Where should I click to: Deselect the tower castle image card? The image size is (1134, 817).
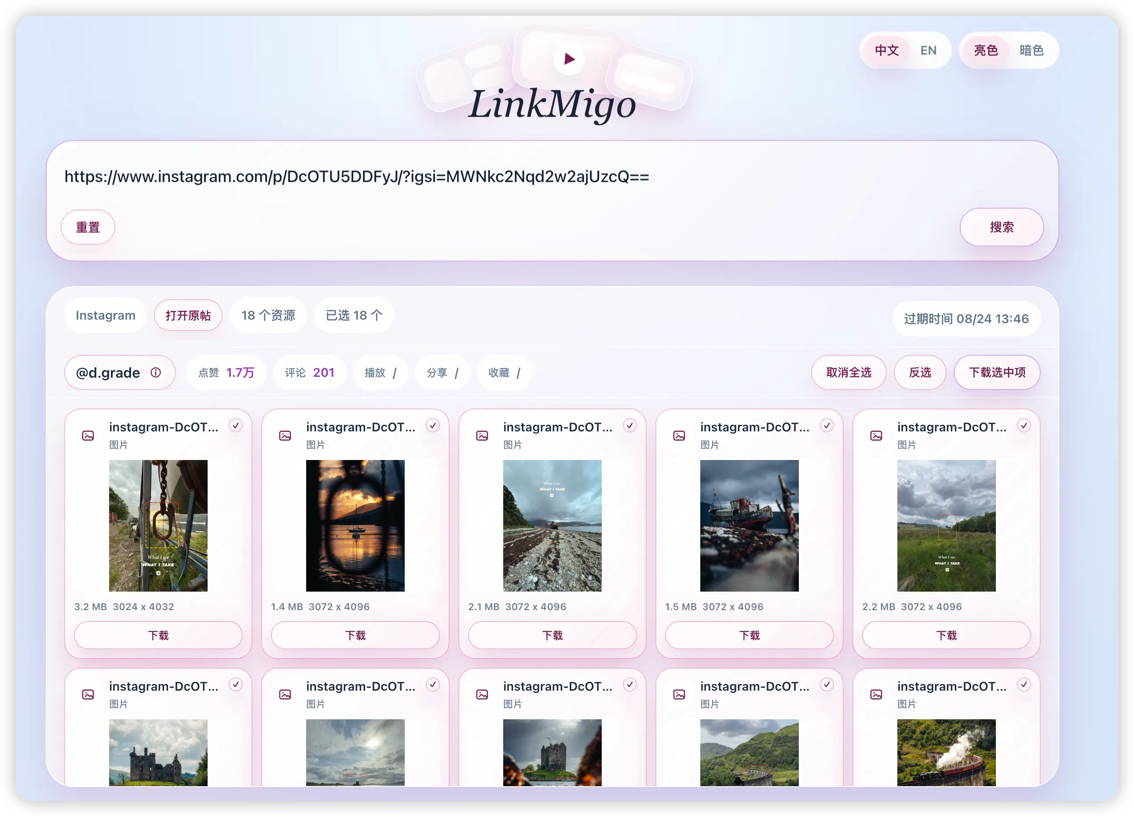point(629,685)
